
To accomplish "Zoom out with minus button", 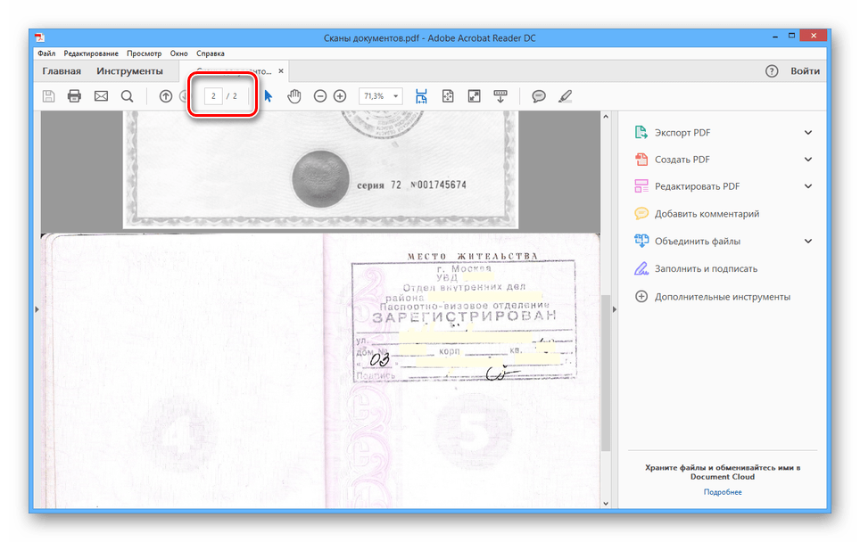I will [320, 96].
